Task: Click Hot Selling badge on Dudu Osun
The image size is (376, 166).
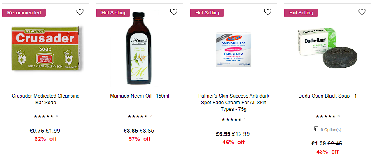Action: tap(301, 13)
